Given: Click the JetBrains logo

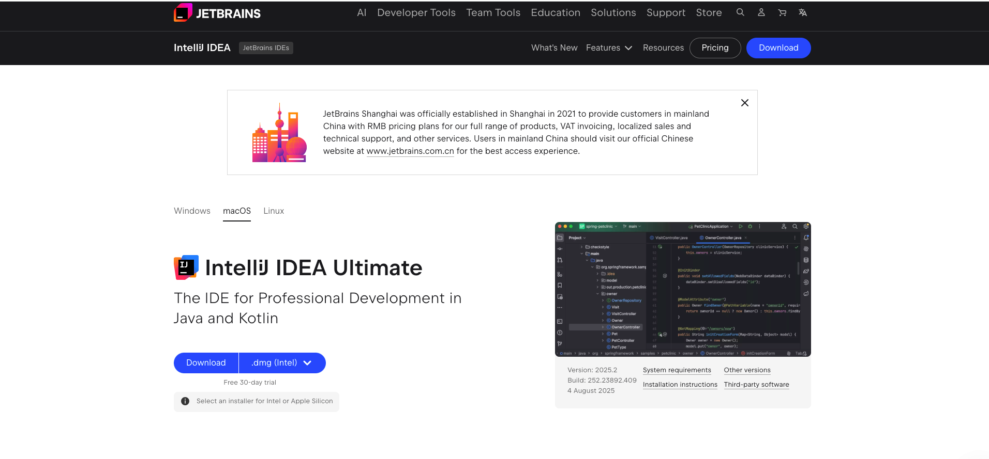Looking at the screenshot, I should [x=217, y=13].
